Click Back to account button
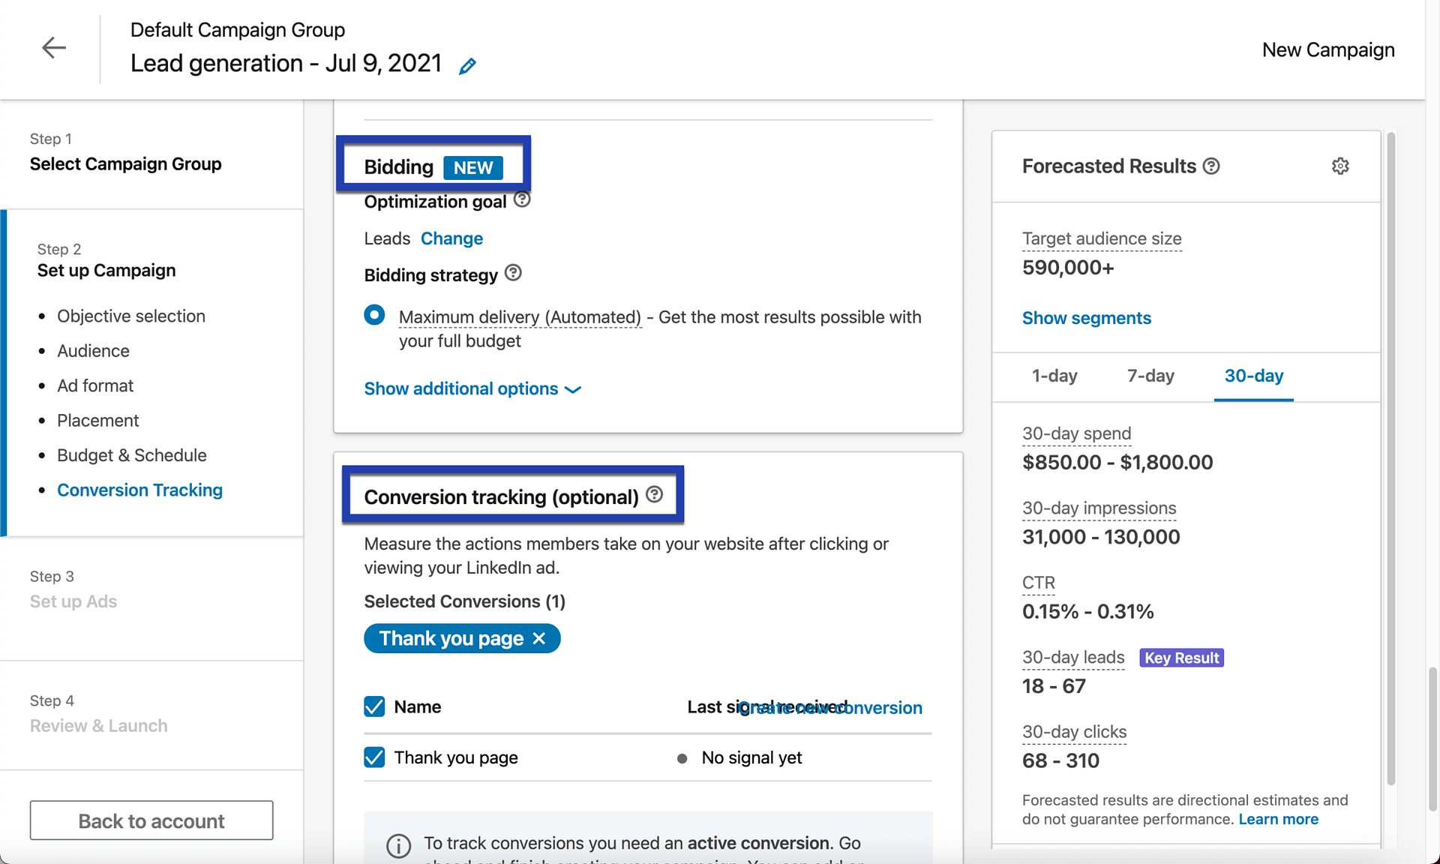This screenshot has width=1440, height=864. pyautogui.click(x=151, y=820)
